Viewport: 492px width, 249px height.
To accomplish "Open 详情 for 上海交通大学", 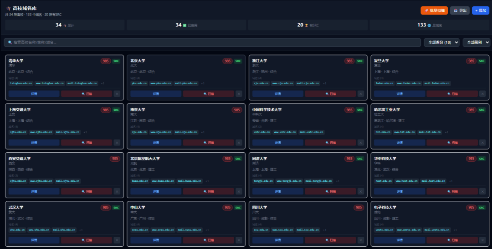I will 34,142.
